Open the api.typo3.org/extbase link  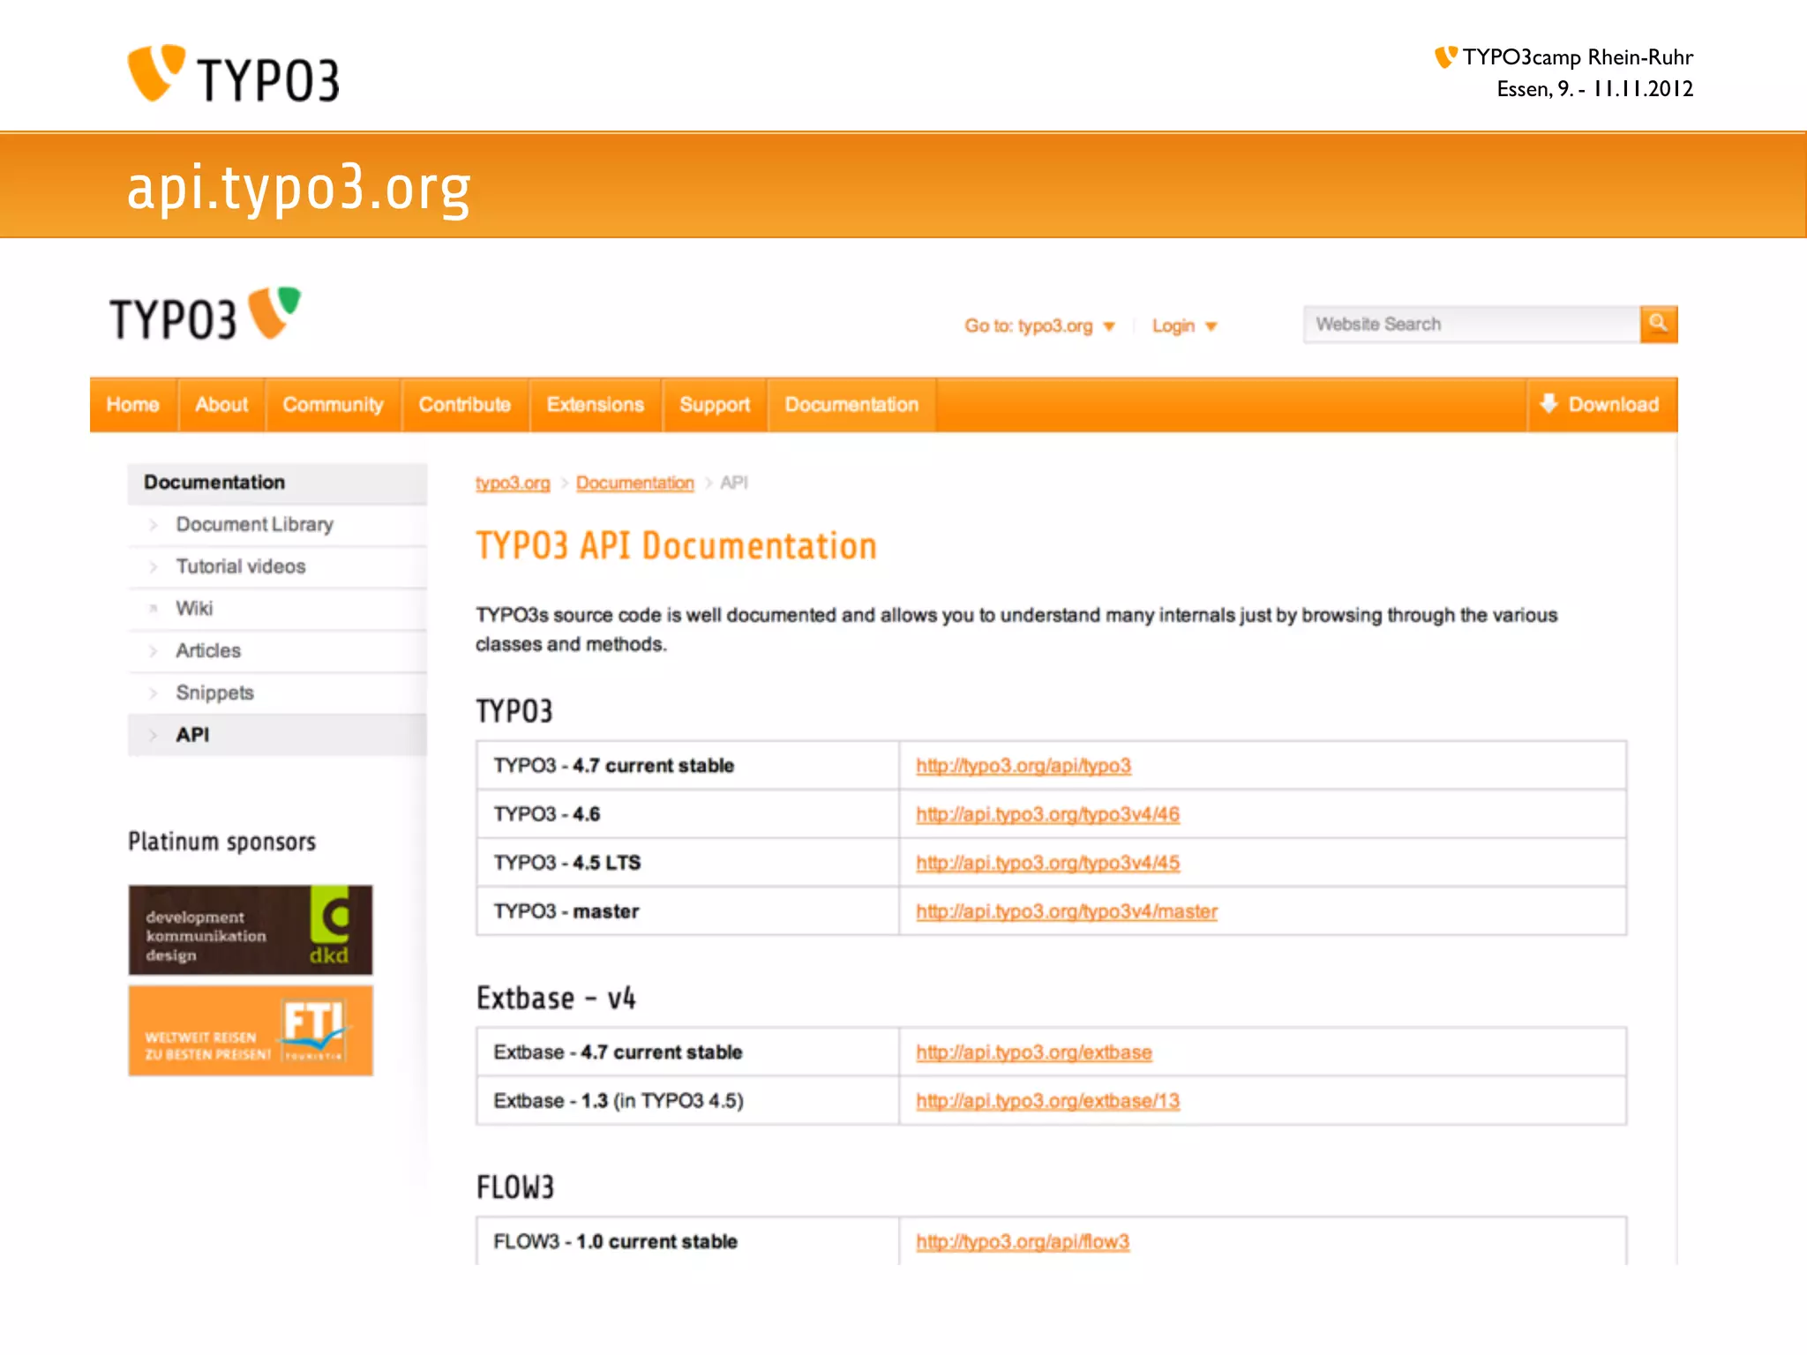point(1034,1052)
